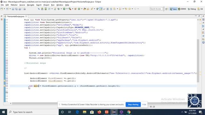Open the Android SDK Manager icon
Viewport: 205px width, 115px height.
point(42,9)
